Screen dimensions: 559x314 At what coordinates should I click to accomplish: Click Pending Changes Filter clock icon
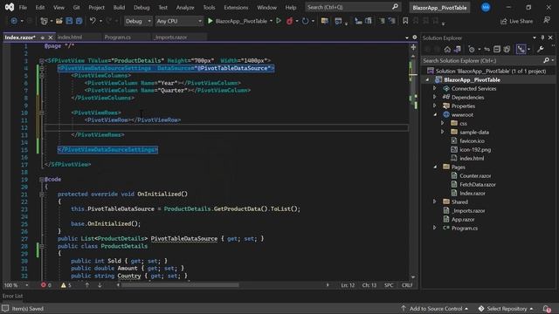pyautogui.click(x=472, y=49)
